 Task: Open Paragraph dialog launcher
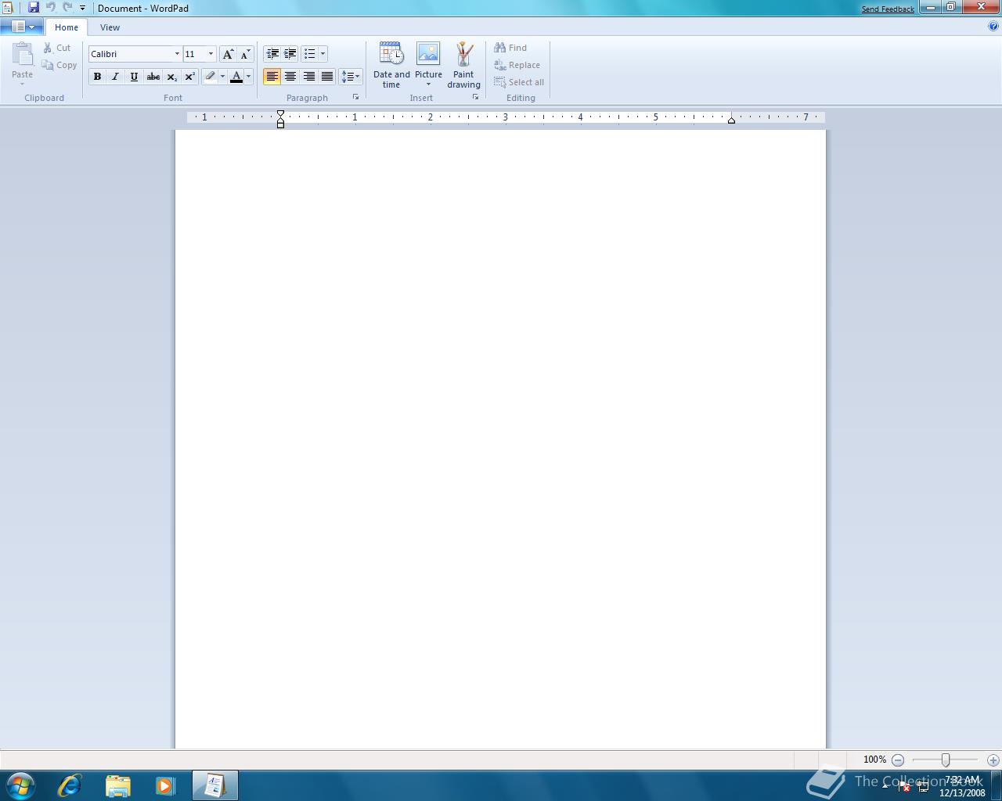tap(355, 97)
